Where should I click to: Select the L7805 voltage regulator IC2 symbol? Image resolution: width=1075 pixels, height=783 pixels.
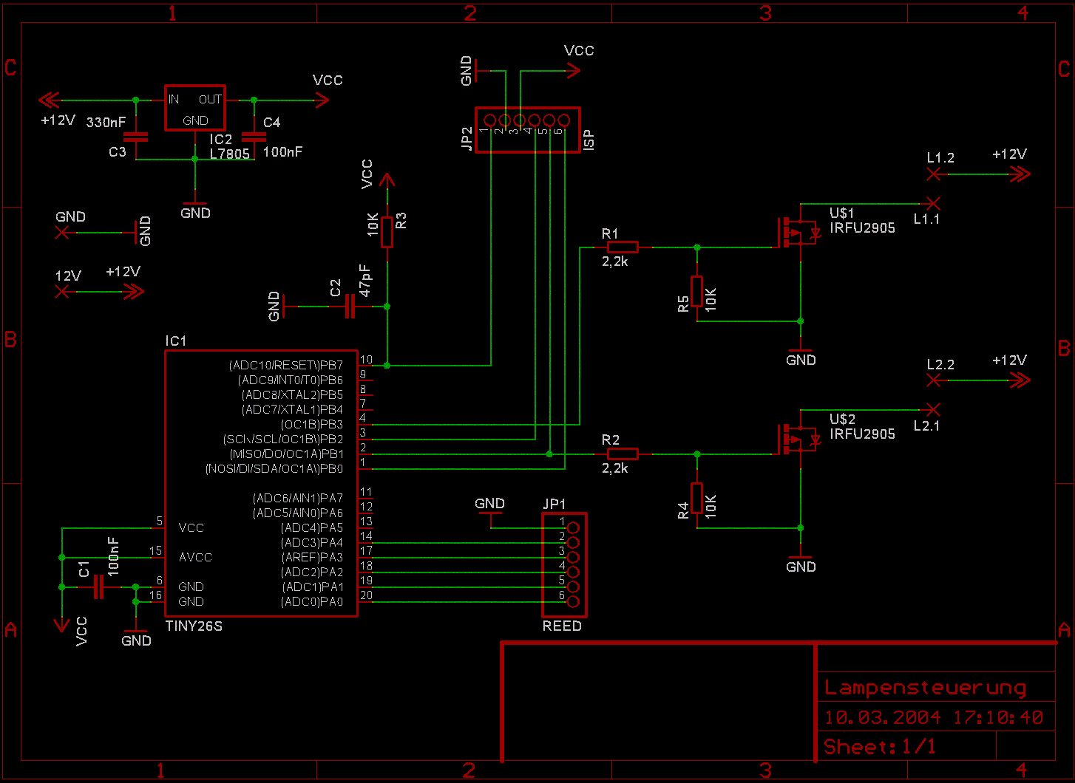194,108
